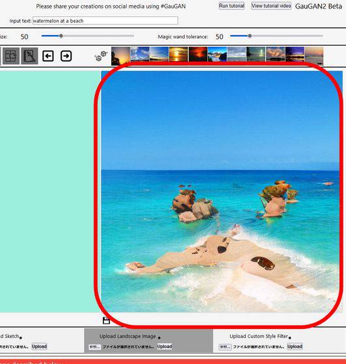Viewport: 346px width, 364px height.
Task: Click the Run tutorial button
Action: click(232, 6)
